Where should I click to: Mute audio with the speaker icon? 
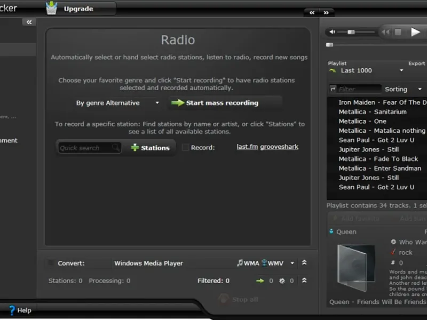pyautogui.click(x=332, y=32)
